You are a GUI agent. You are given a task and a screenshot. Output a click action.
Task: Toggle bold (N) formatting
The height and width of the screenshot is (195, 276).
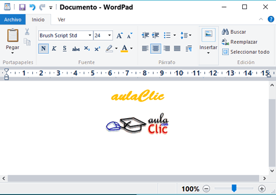pos(43,48)
